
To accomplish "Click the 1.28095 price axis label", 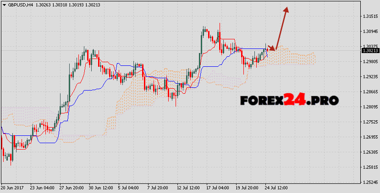I will 368,107.
